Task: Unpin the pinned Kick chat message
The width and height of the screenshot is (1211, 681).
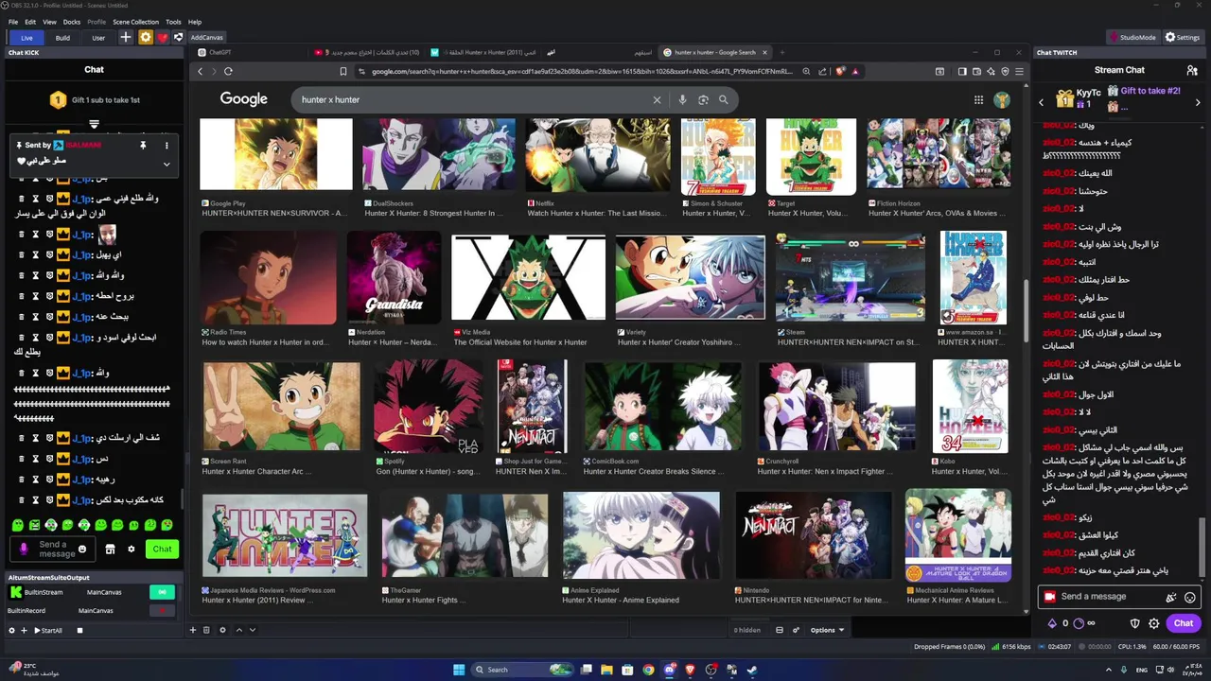Action: pos(143,145)
